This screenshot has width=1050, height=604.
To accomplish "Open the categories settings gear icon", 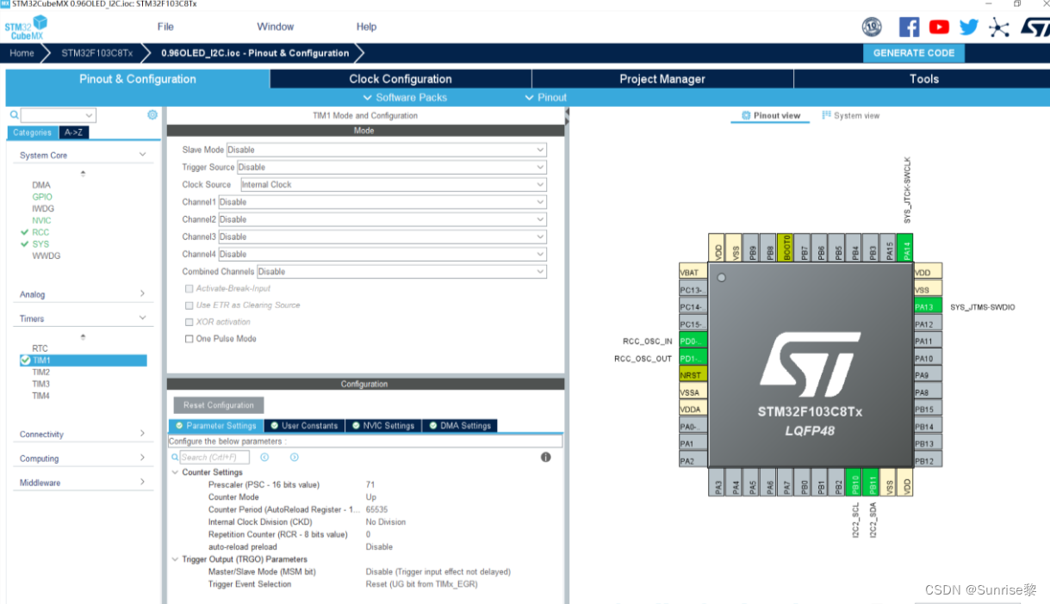I will click(152, 114).
